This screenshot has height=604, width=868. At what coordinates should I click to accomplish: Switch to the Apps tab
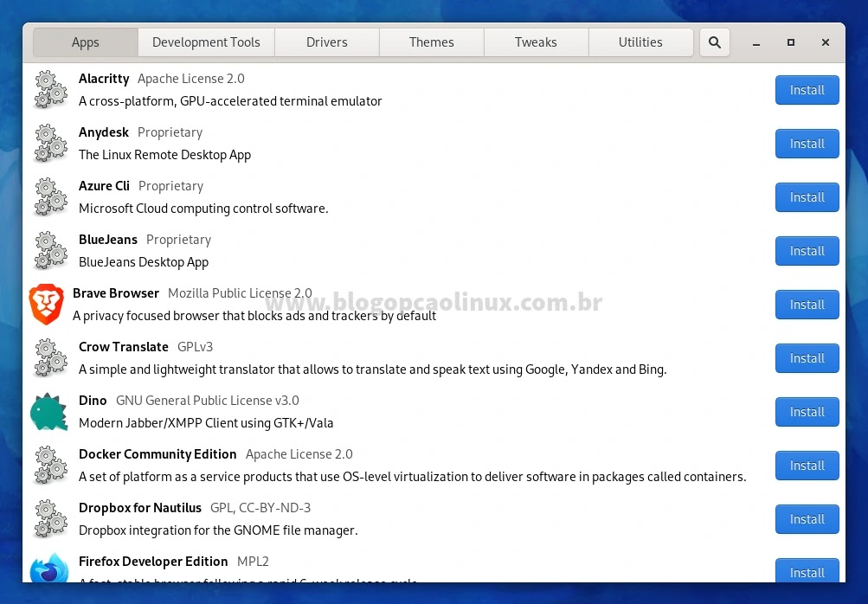(86, 42)
